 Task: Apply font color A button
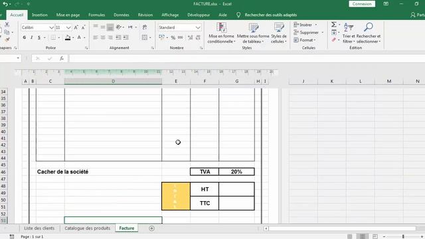[79, 37]
